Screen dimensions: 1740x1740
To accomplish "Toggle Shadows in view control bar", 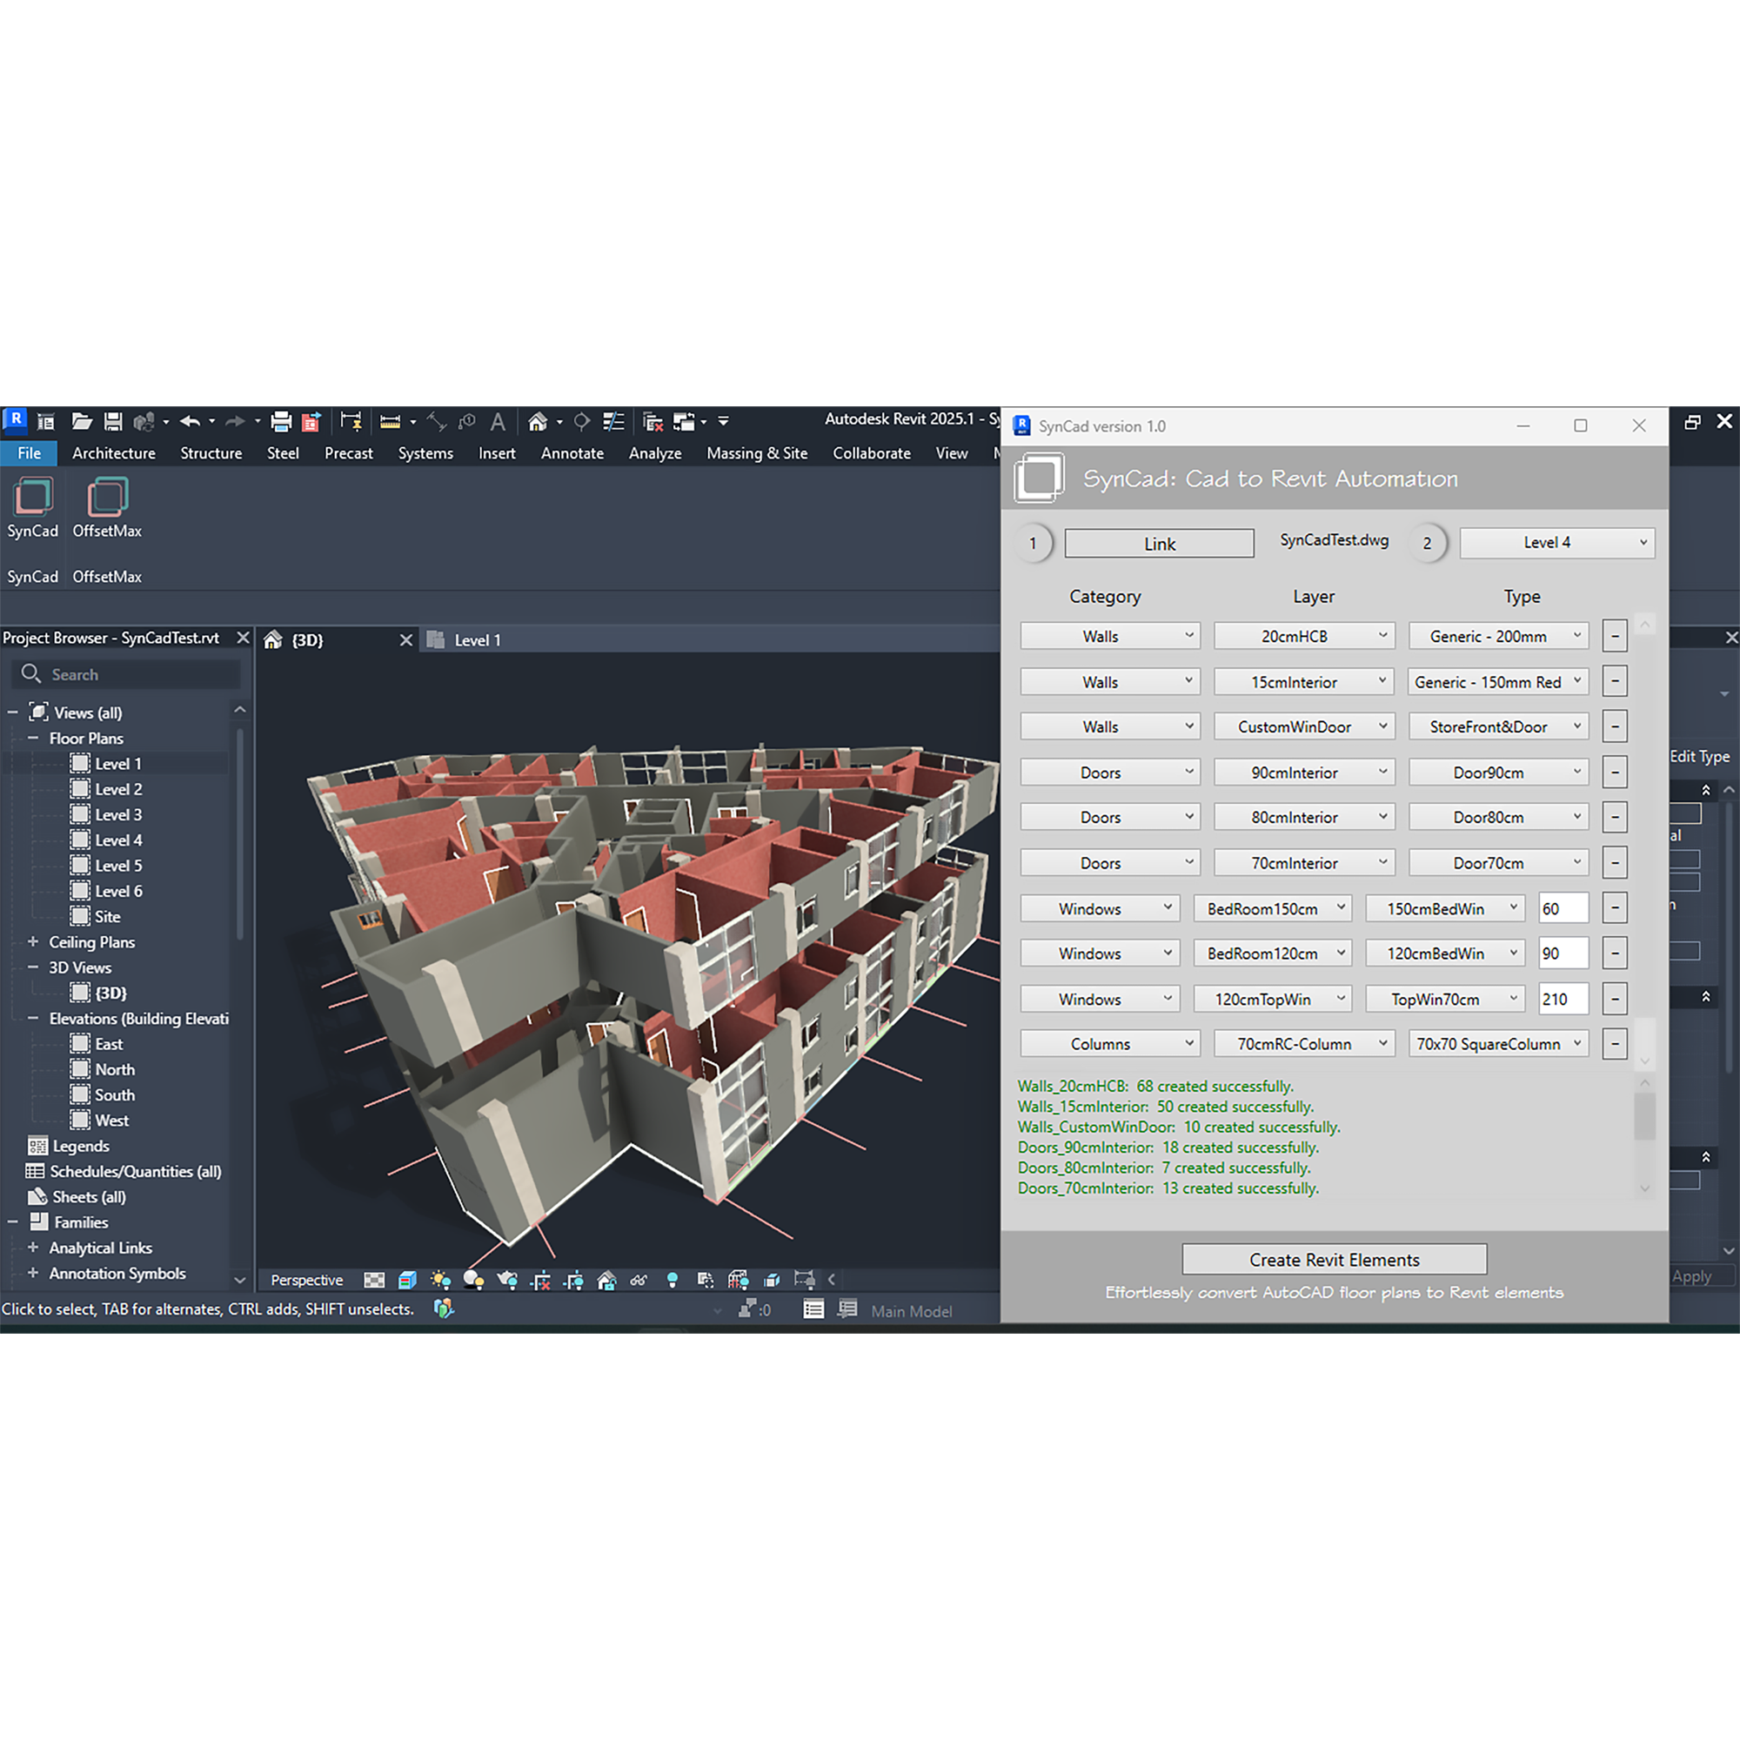I will (x=472, y=1280).
